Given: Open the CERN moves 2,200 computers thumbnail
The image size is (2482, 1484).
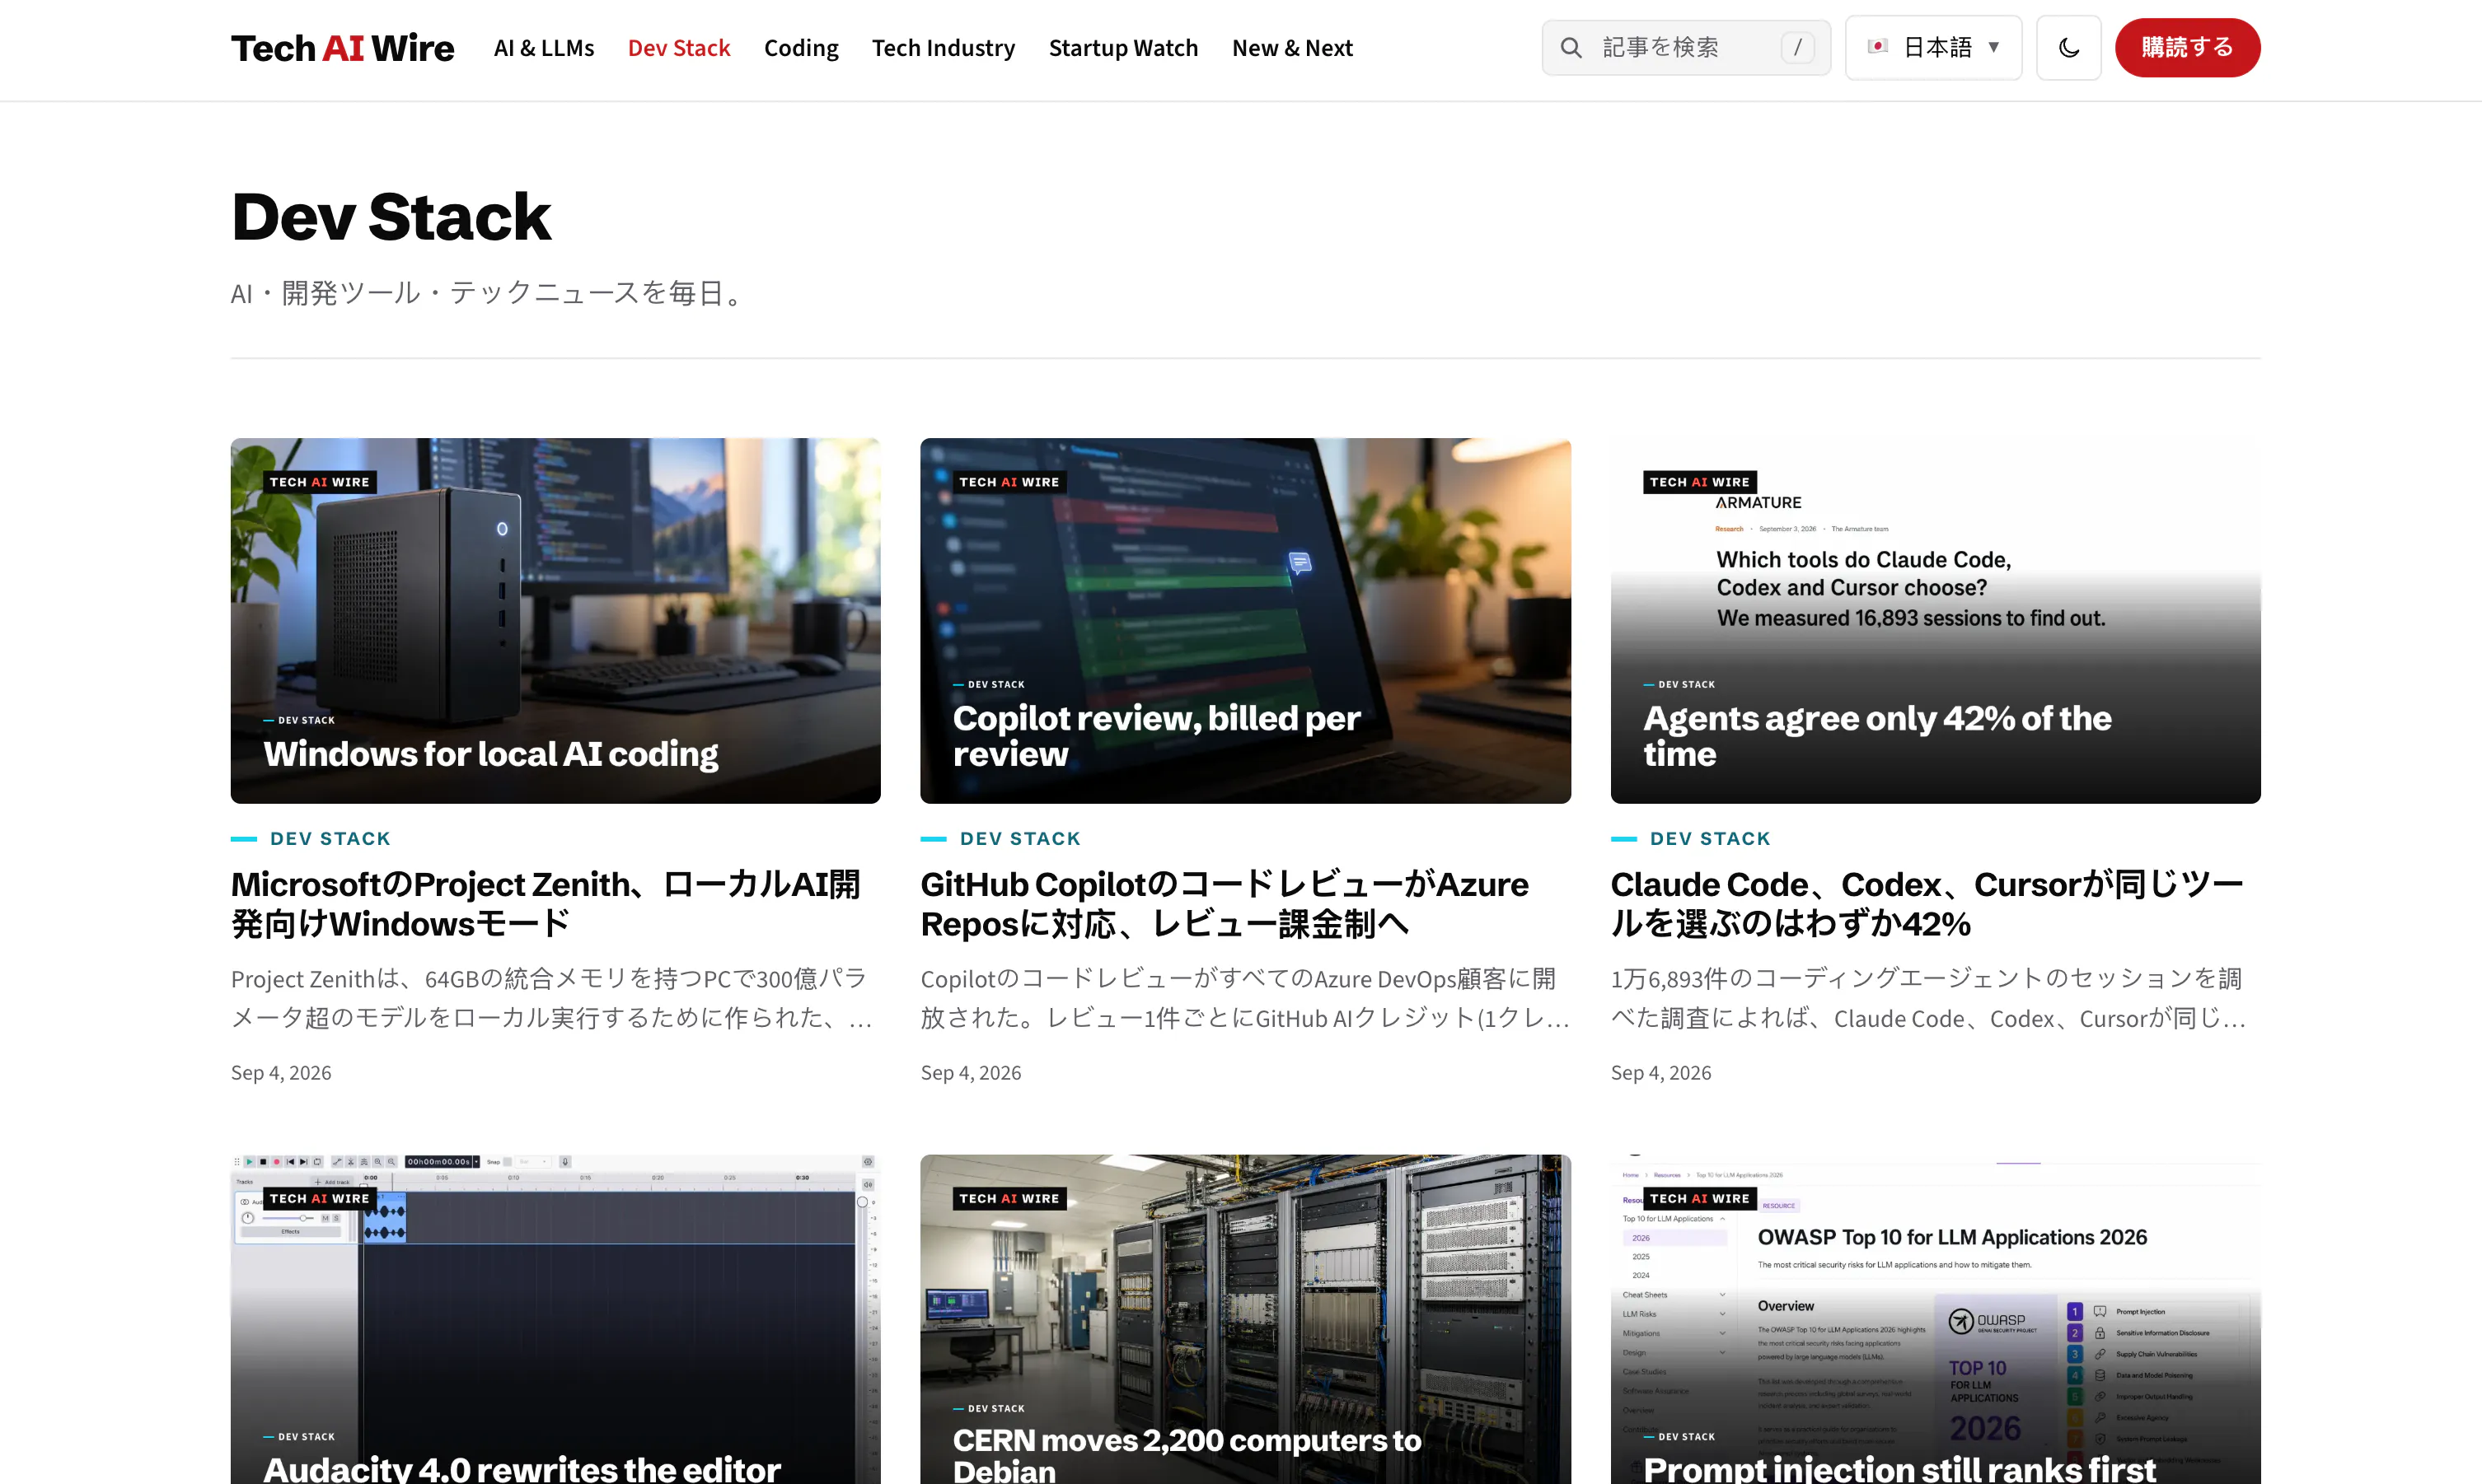Looking at the screenshot, I should pyautogui.click(x=1244, y=1320).
